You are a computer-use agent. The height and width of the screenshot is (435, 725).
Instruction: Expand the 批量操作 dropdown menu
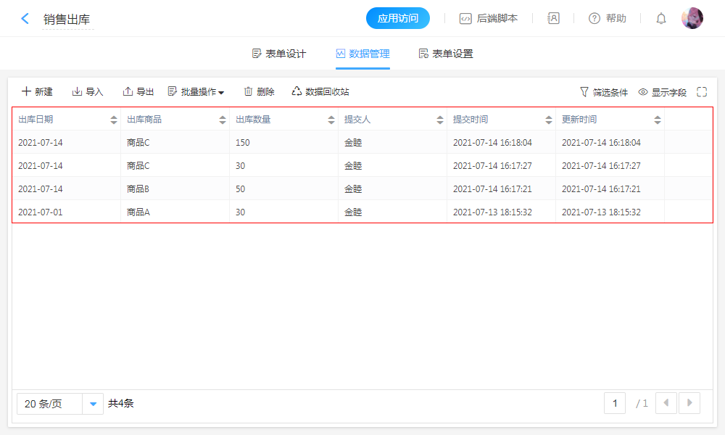pyautogui.click(x=196, y=92)
